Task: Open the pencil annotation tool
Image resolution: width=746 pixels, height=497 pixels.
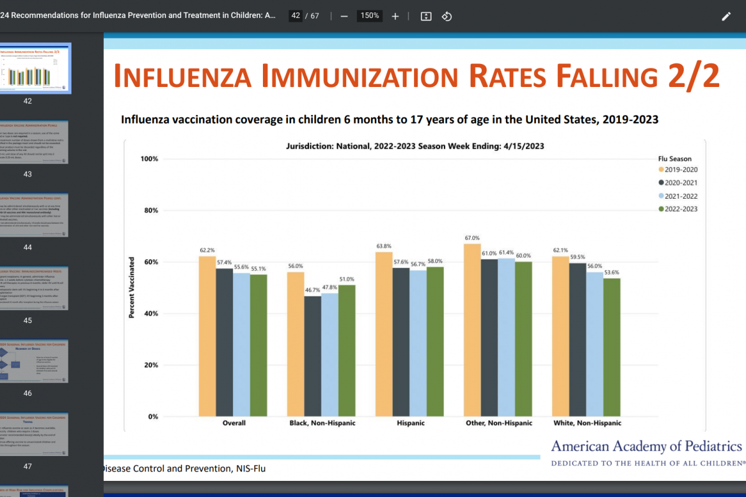Action: click(x=726, y=16)
